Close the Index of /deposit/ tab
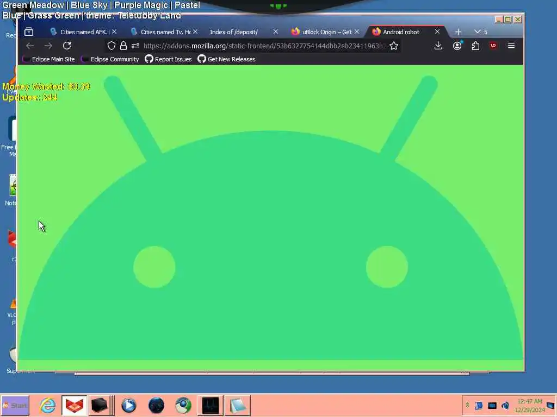The image size is (557, 417). click(276, 31)
